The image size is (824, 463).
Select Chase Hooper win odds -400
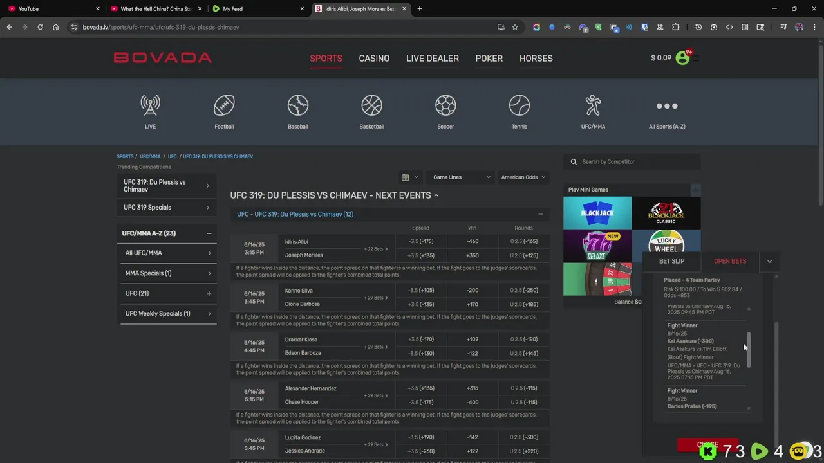(473, 403)
